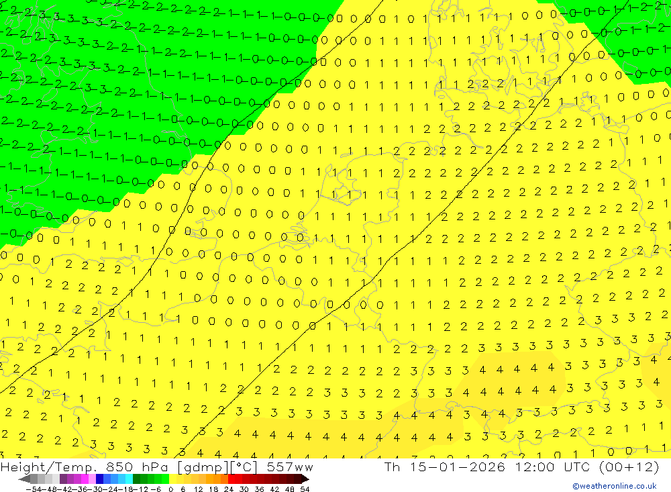Screen dimensions: 671x492
Task: Click the '557ww' label in the title
Action: pyautogui.click(x=290, y=467)
